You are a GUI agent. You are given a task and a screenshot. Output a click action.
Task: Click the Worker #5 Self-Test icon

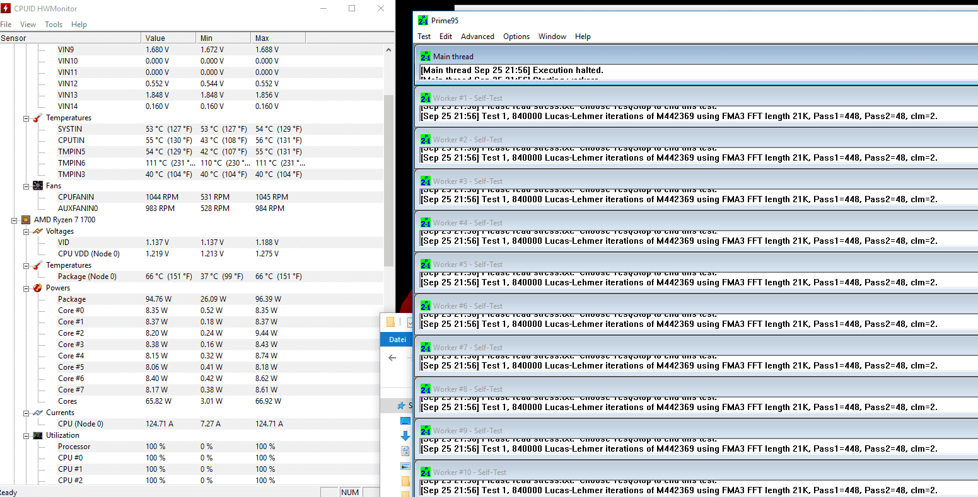coord(426,265)
